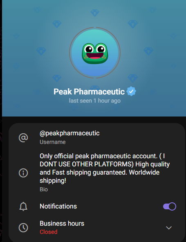
Task: Click the notifications bell icon
Action: [x=23, y=206]
